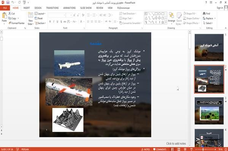This screenshot has height=151, width=228.
Task: Switch to the VIEW tab
Action: click(110, 8)
